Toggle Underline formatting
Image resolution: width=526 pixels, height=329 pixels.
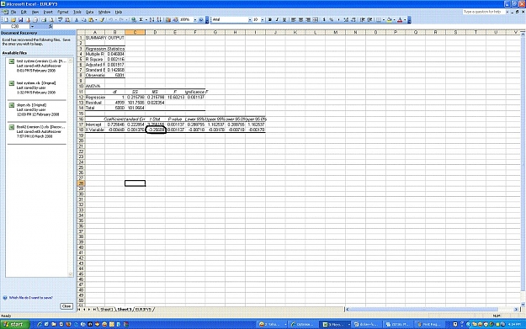pos(284,20)
